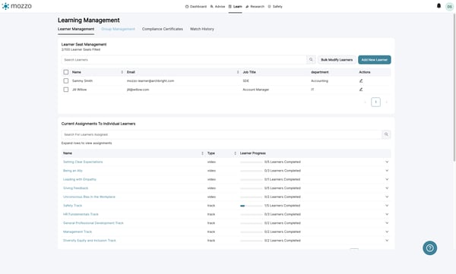Viewport: 456px width, 274px height.
Task: Open Leading with Empathy link
Action: pos(80,179)
